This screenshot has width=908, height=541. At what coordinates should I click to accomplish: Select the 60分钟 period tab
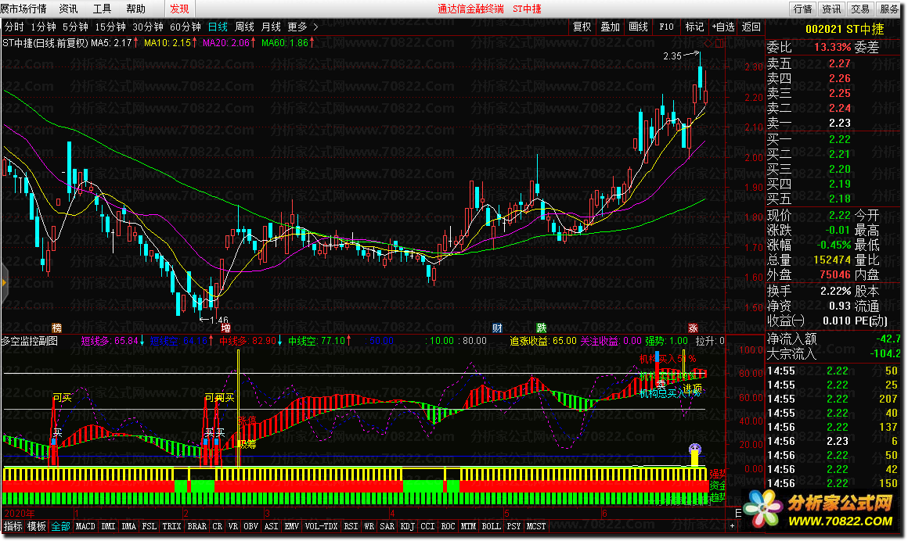pyautogui.click(x=186, y=27)
